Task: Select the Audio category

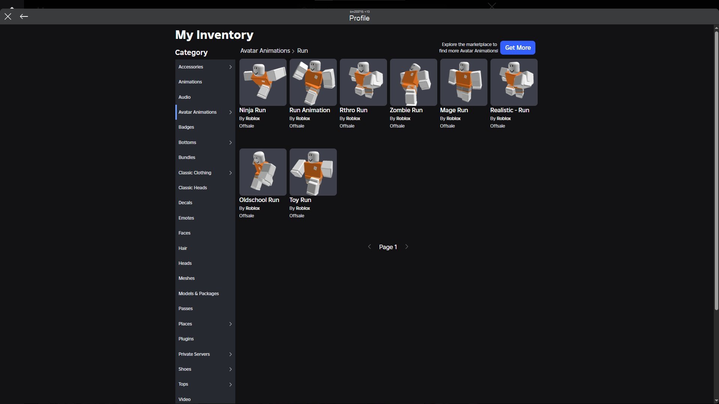Action: [205, 97]
